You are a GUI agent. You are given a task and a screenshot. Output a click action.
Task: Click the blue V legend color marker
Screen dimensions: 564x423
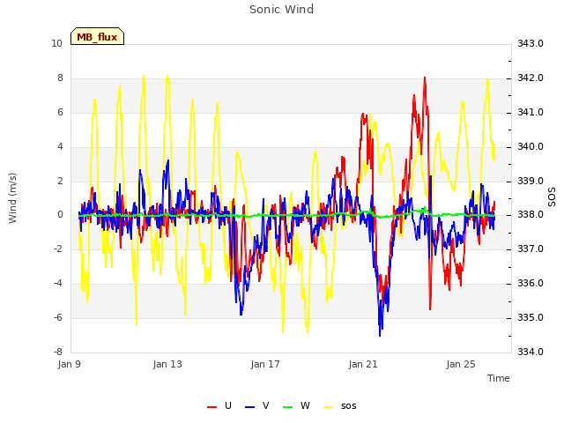pos(249,407)
